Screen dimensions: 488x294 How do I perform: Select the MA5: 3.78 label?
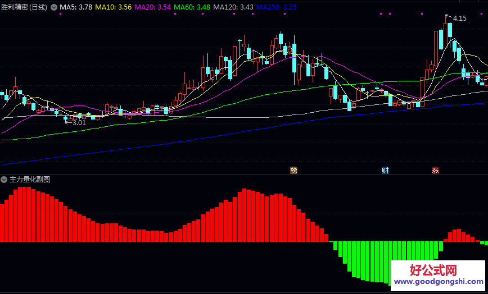click(76, 7)
